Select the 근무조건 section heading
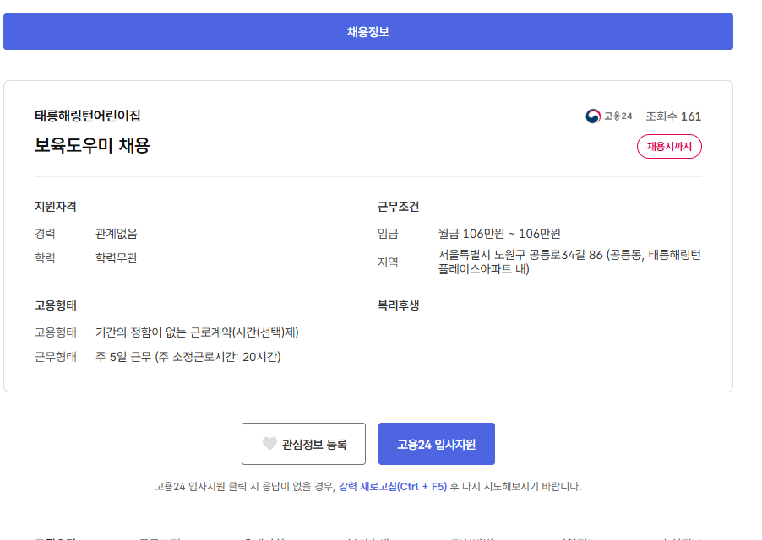 click(x=398, y=207)
